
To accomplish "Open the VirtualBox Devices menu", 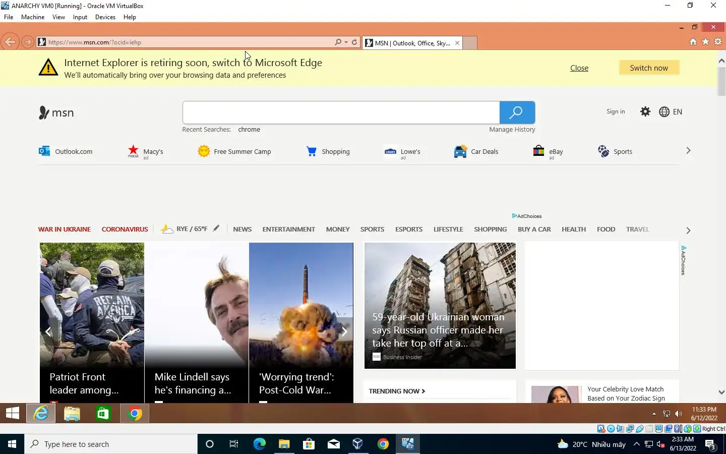I will pos(105,17).
